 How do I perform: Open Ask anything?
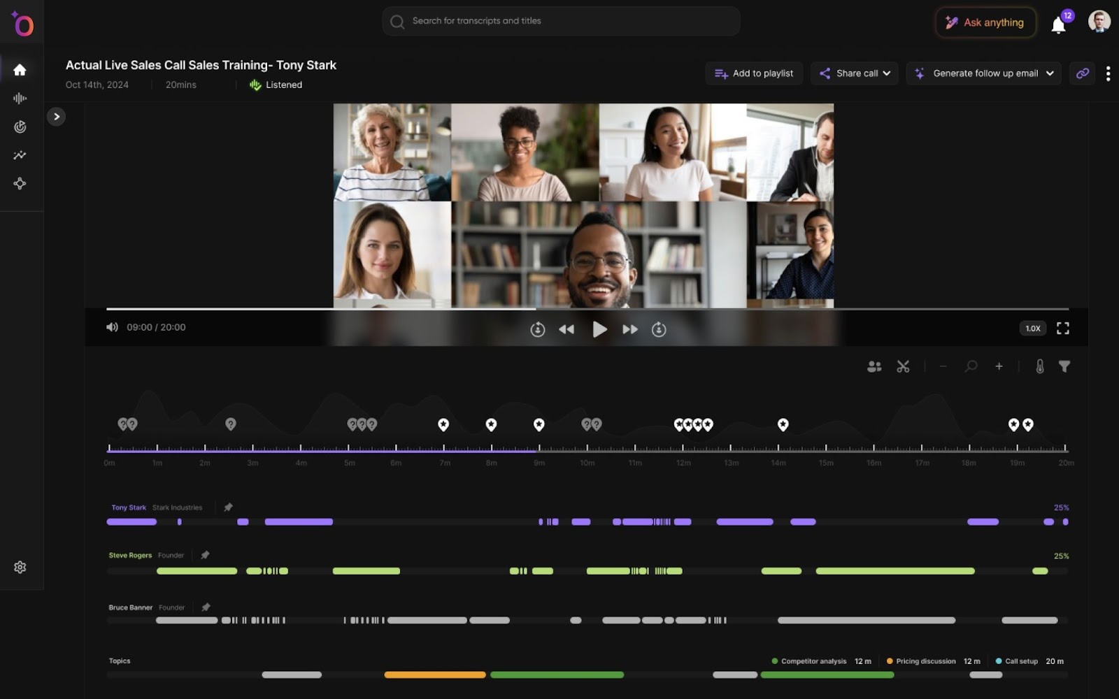985,22
